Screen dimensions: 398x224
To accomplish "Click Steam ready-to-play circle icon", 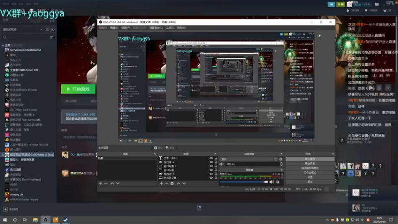I will click(53, 29).
